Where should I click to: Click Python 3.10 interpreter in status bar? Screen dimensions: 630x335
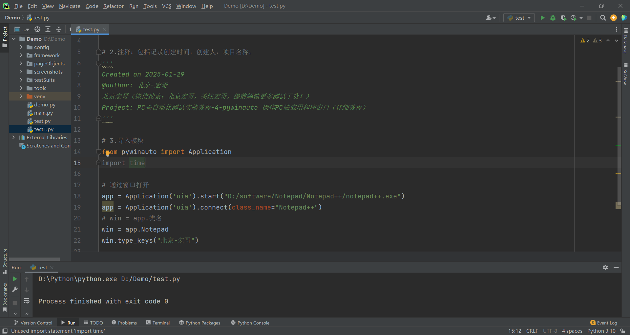tap(601, 331)
